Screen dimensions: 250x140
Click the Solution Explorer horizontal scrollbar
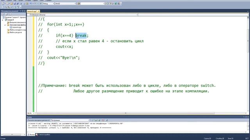[x=12, y=135]
